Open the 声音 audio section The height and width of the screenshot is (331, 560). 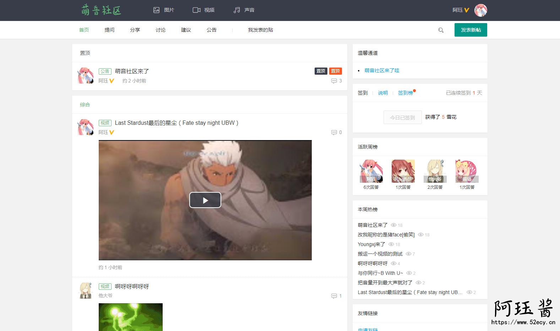pyautogui.click(x=244, y=10)
